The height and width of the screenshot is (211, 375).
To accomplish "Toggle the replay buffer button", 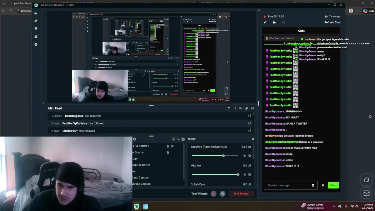I will tap(222, 194).
